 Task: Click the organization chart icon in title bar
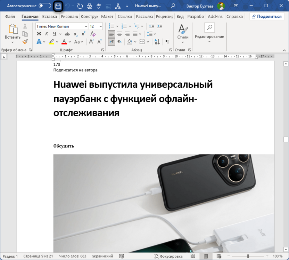click(118, 6)
